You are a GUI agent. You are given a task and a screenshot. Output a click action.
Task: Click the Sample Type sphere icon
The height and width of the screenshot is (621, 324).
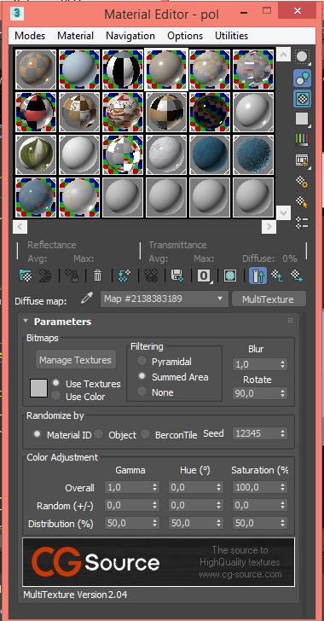point(302,56)
